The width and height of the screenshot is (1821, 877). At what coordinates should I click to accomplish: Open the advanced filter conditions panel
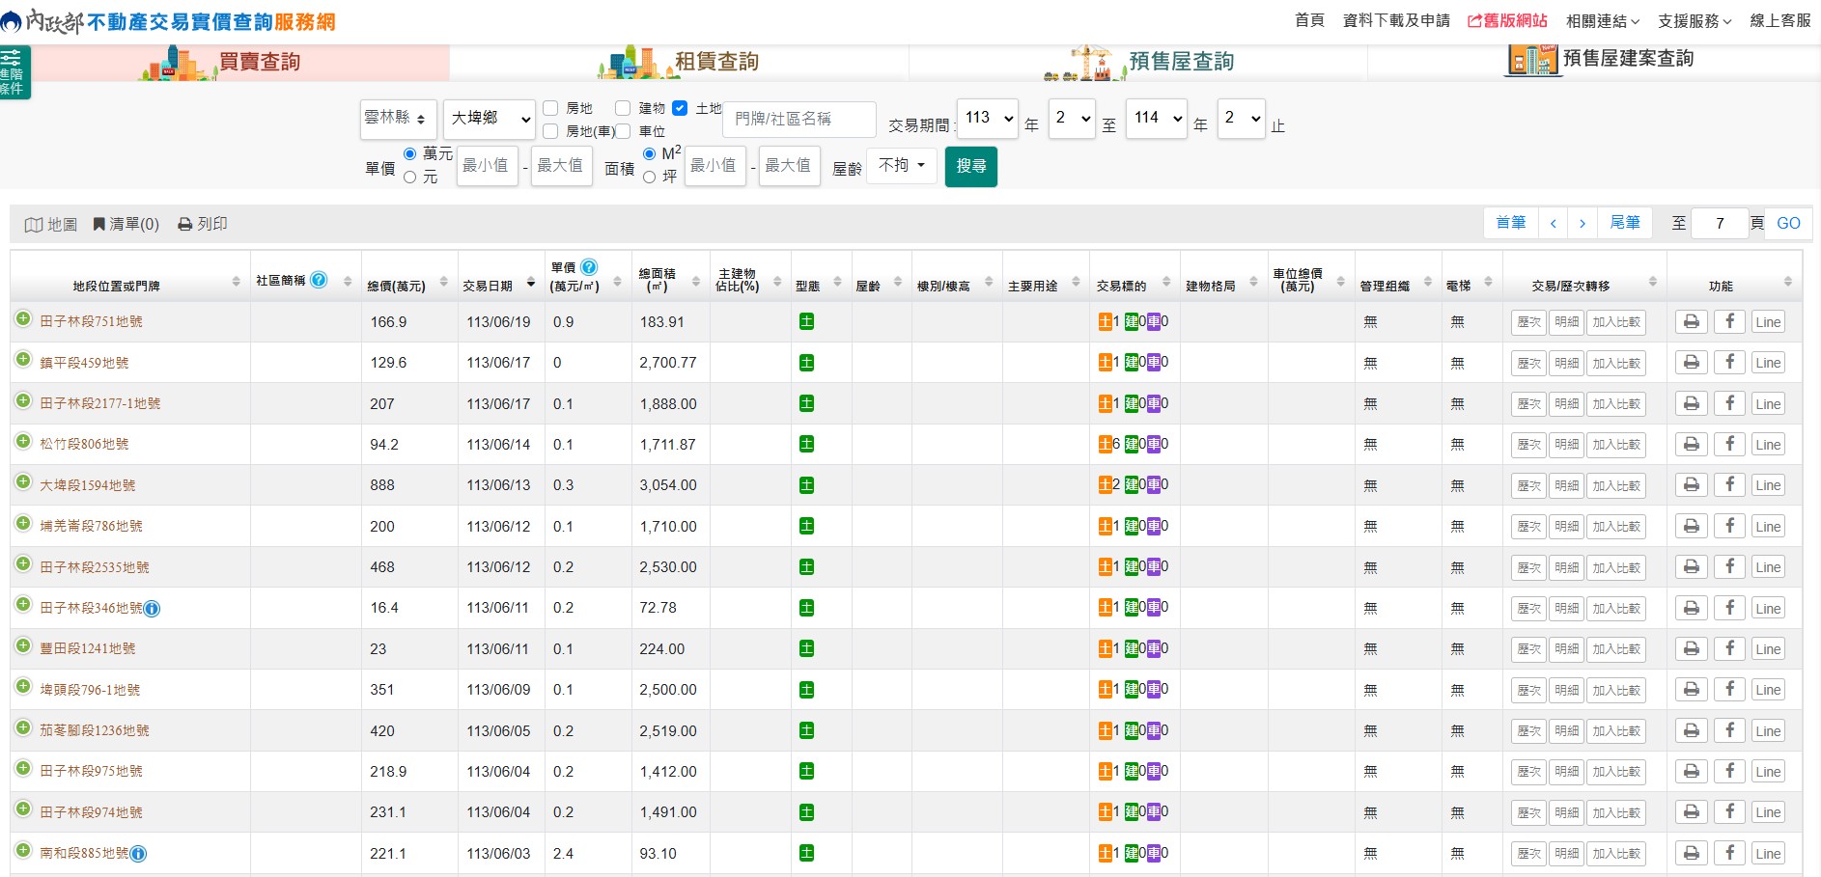14,72
